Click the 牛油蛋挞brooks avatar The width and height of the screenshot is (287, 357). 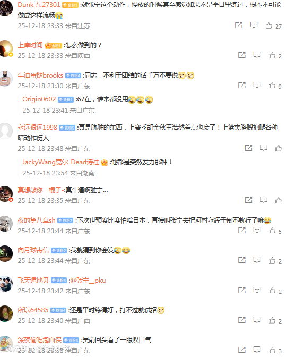click(x=6, y=79)
